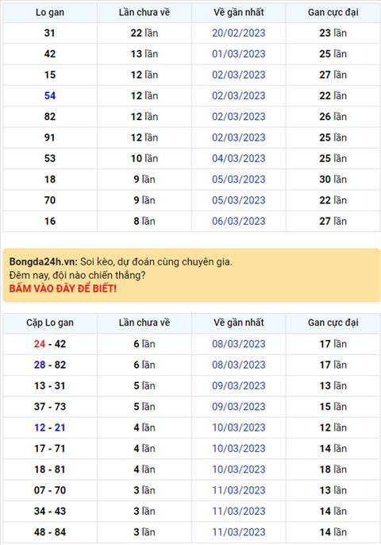
Task: Click the 'Cặp Lo gan' column header
Action: (50, 323)
